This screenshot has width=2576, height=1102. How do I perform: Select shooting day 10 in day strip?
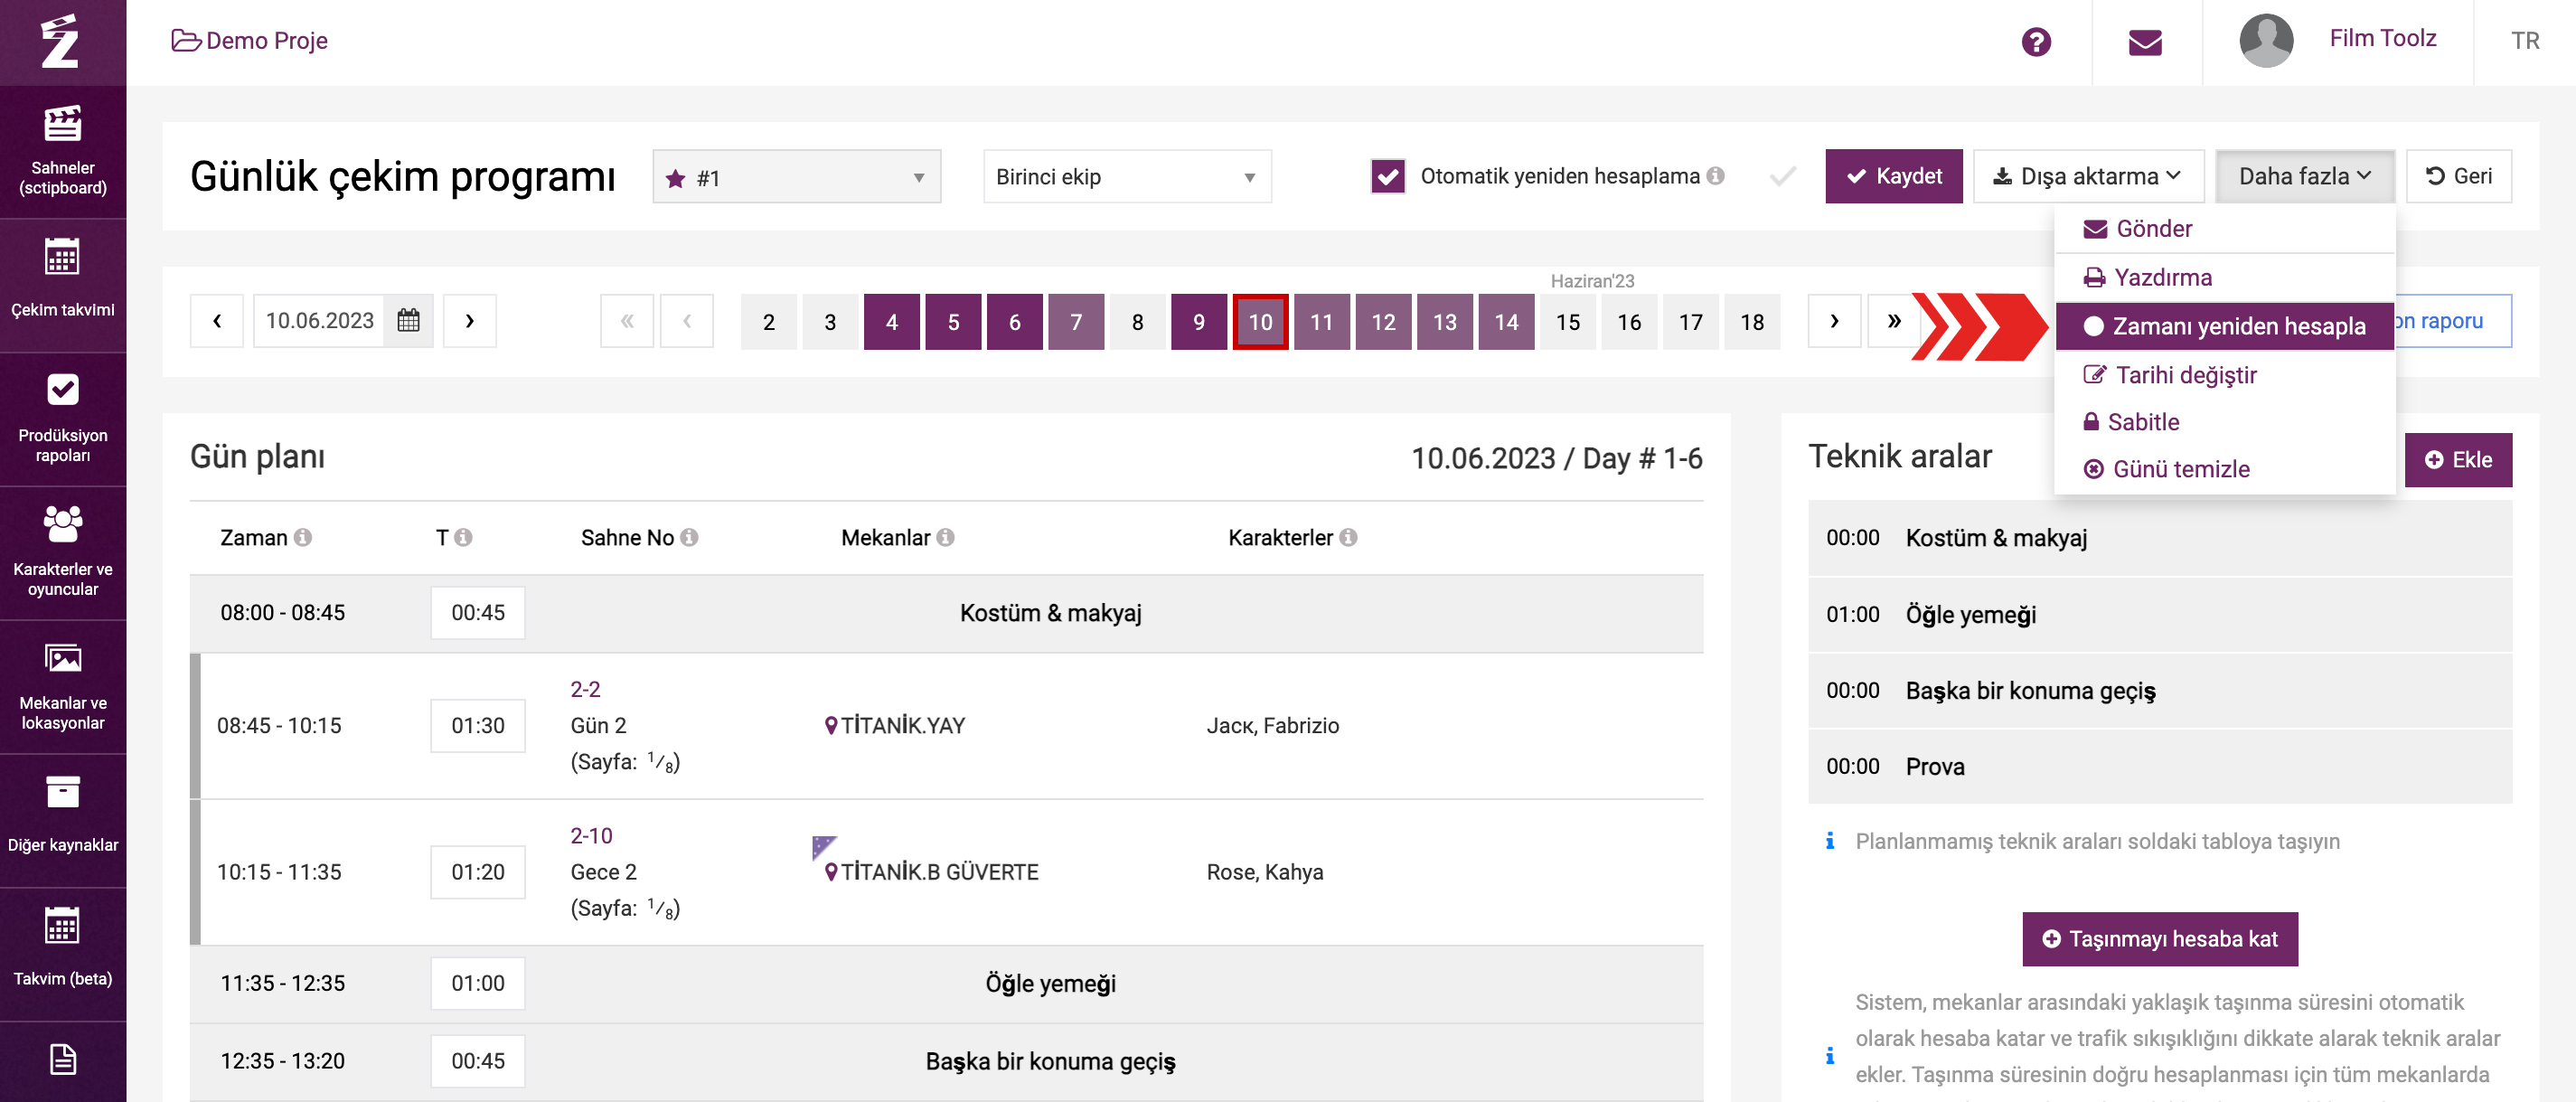[x=1260, y=322]
